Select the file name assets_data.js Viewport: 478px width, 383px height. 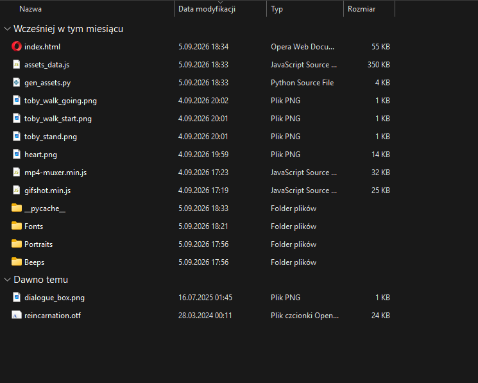47,65
